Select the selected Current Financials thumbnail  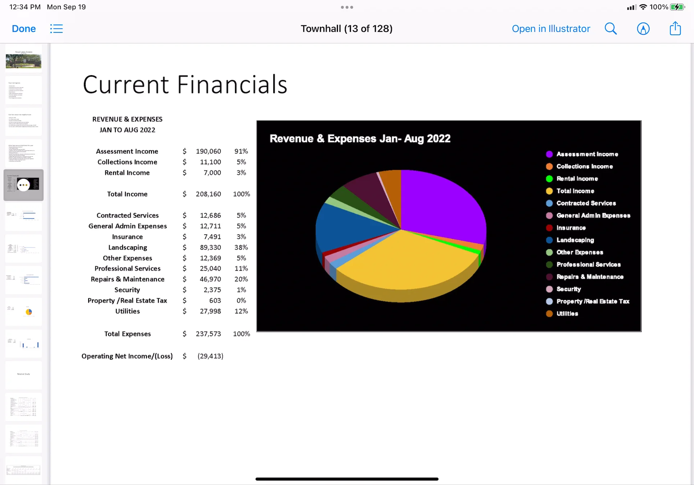point(23,185)
